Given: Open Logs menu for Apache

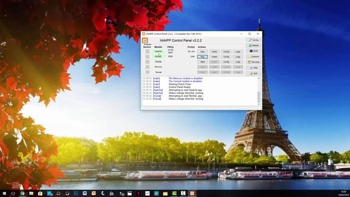Looking at the screenshot, I should point(238,51).
